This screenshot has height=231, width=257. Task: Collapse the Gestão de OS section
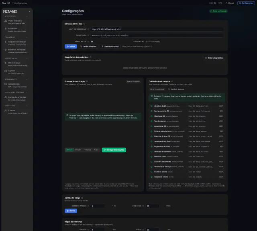point(27,58)
